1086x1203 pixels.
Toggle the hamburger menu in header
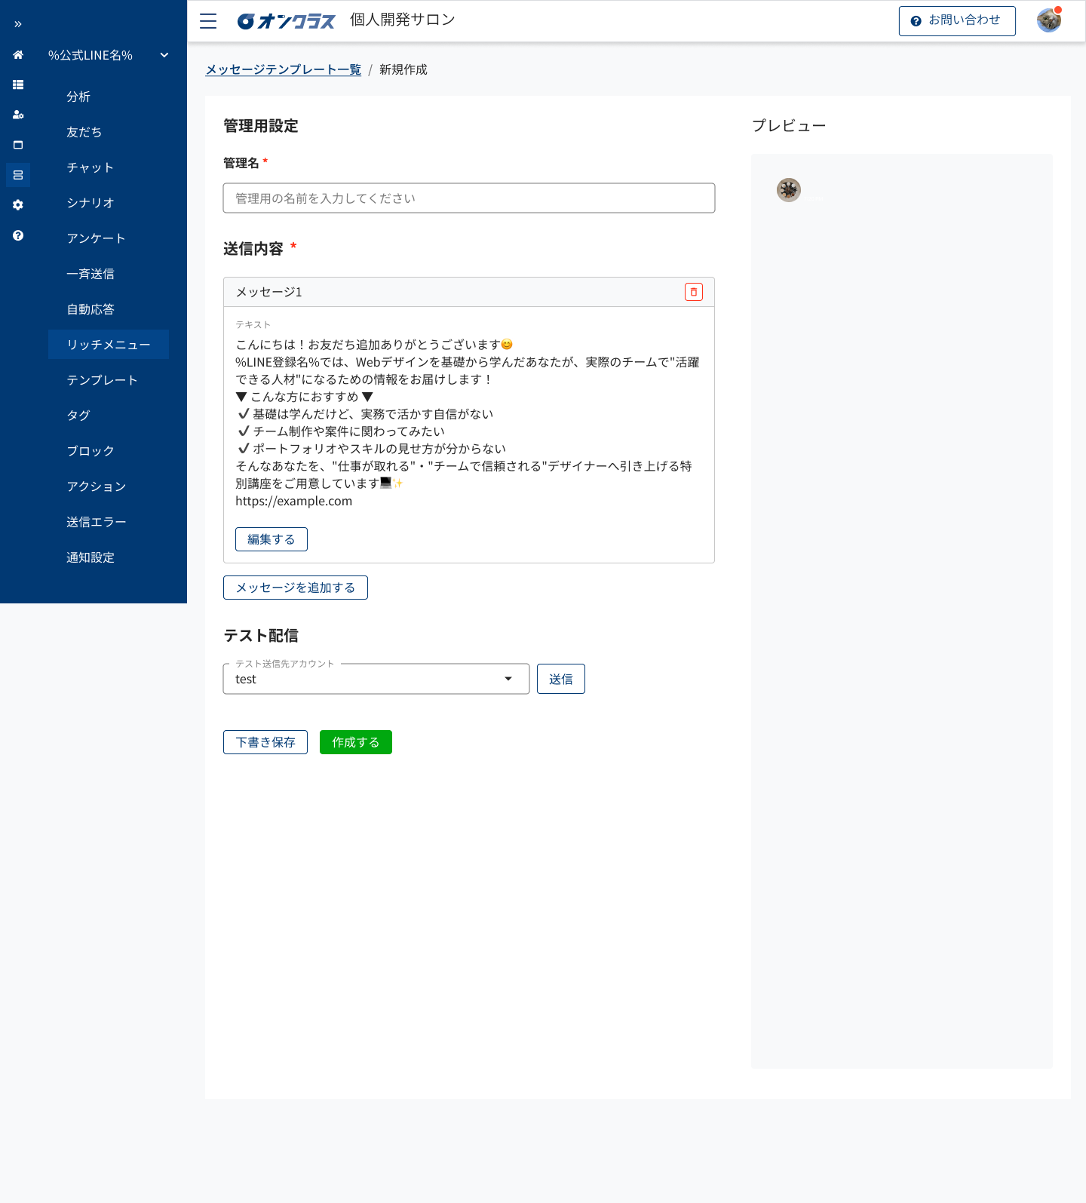(208, 21)
